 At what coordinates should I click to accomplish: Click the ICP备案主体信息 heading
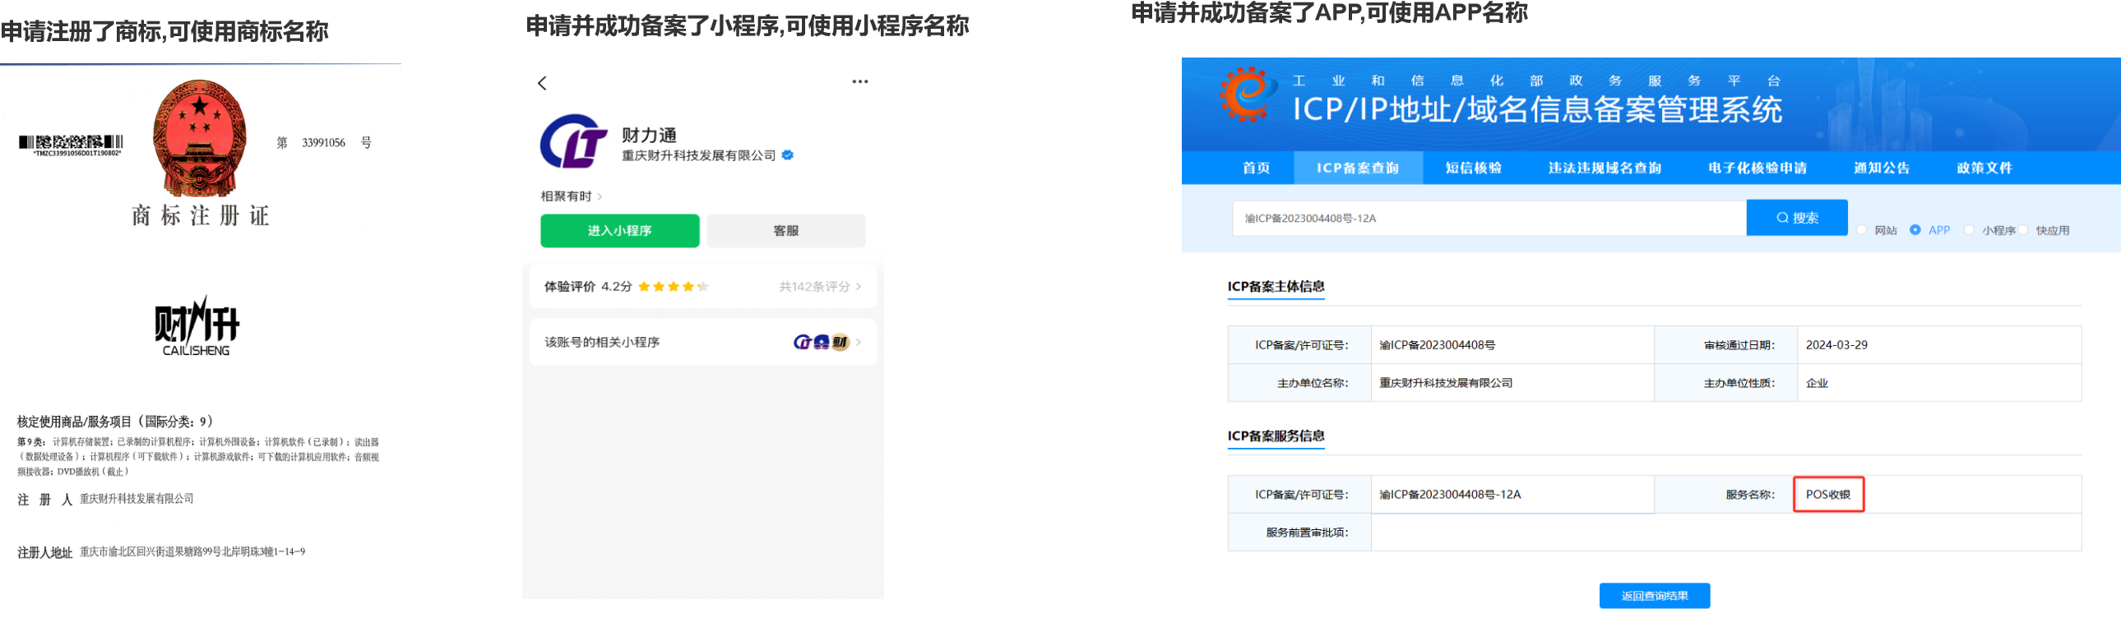point(1276,286)
